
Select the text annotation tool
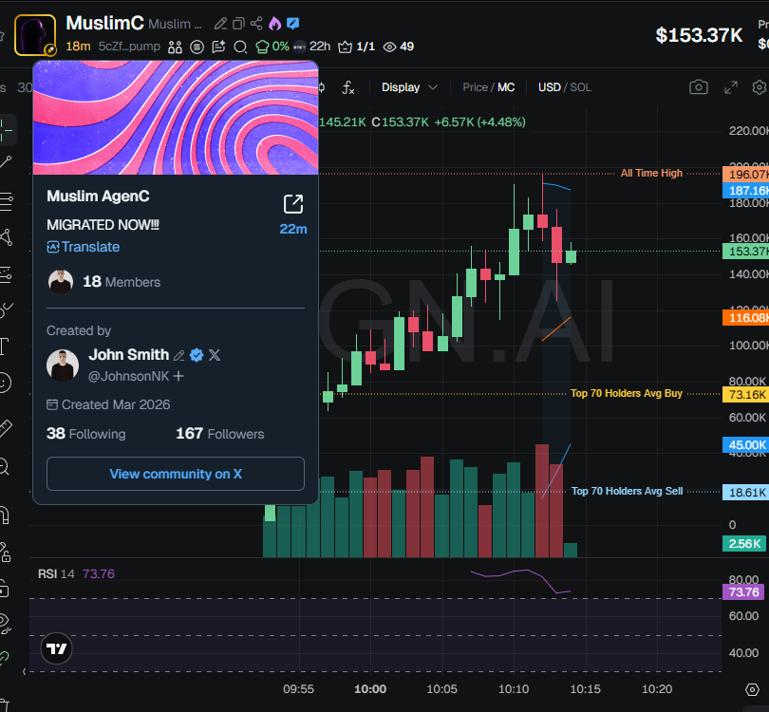(x=5, y=347)
